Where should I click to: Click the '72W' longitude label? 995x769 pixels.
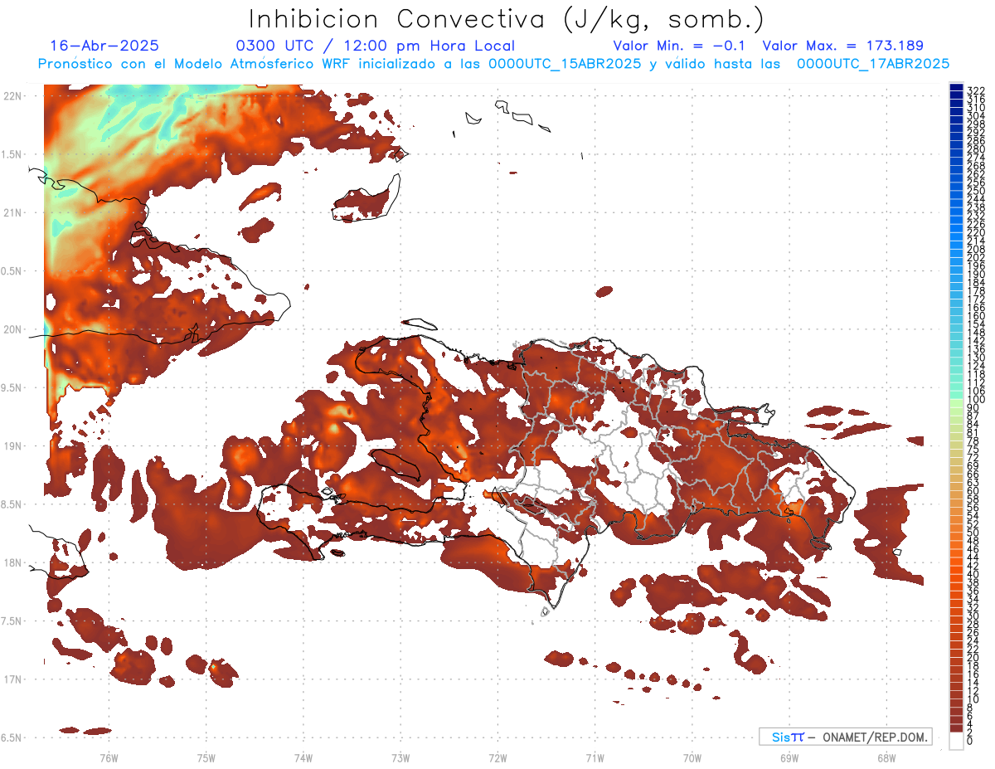coord(498,757)
